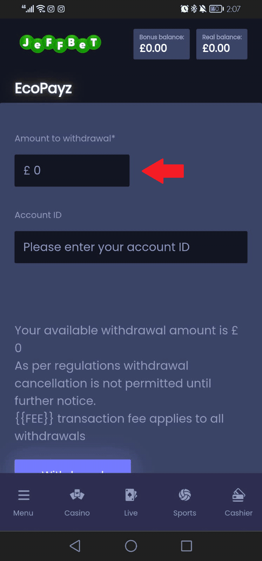Tap the Real balance box
This screenshot has height=561, width=262.
point(222,44)
